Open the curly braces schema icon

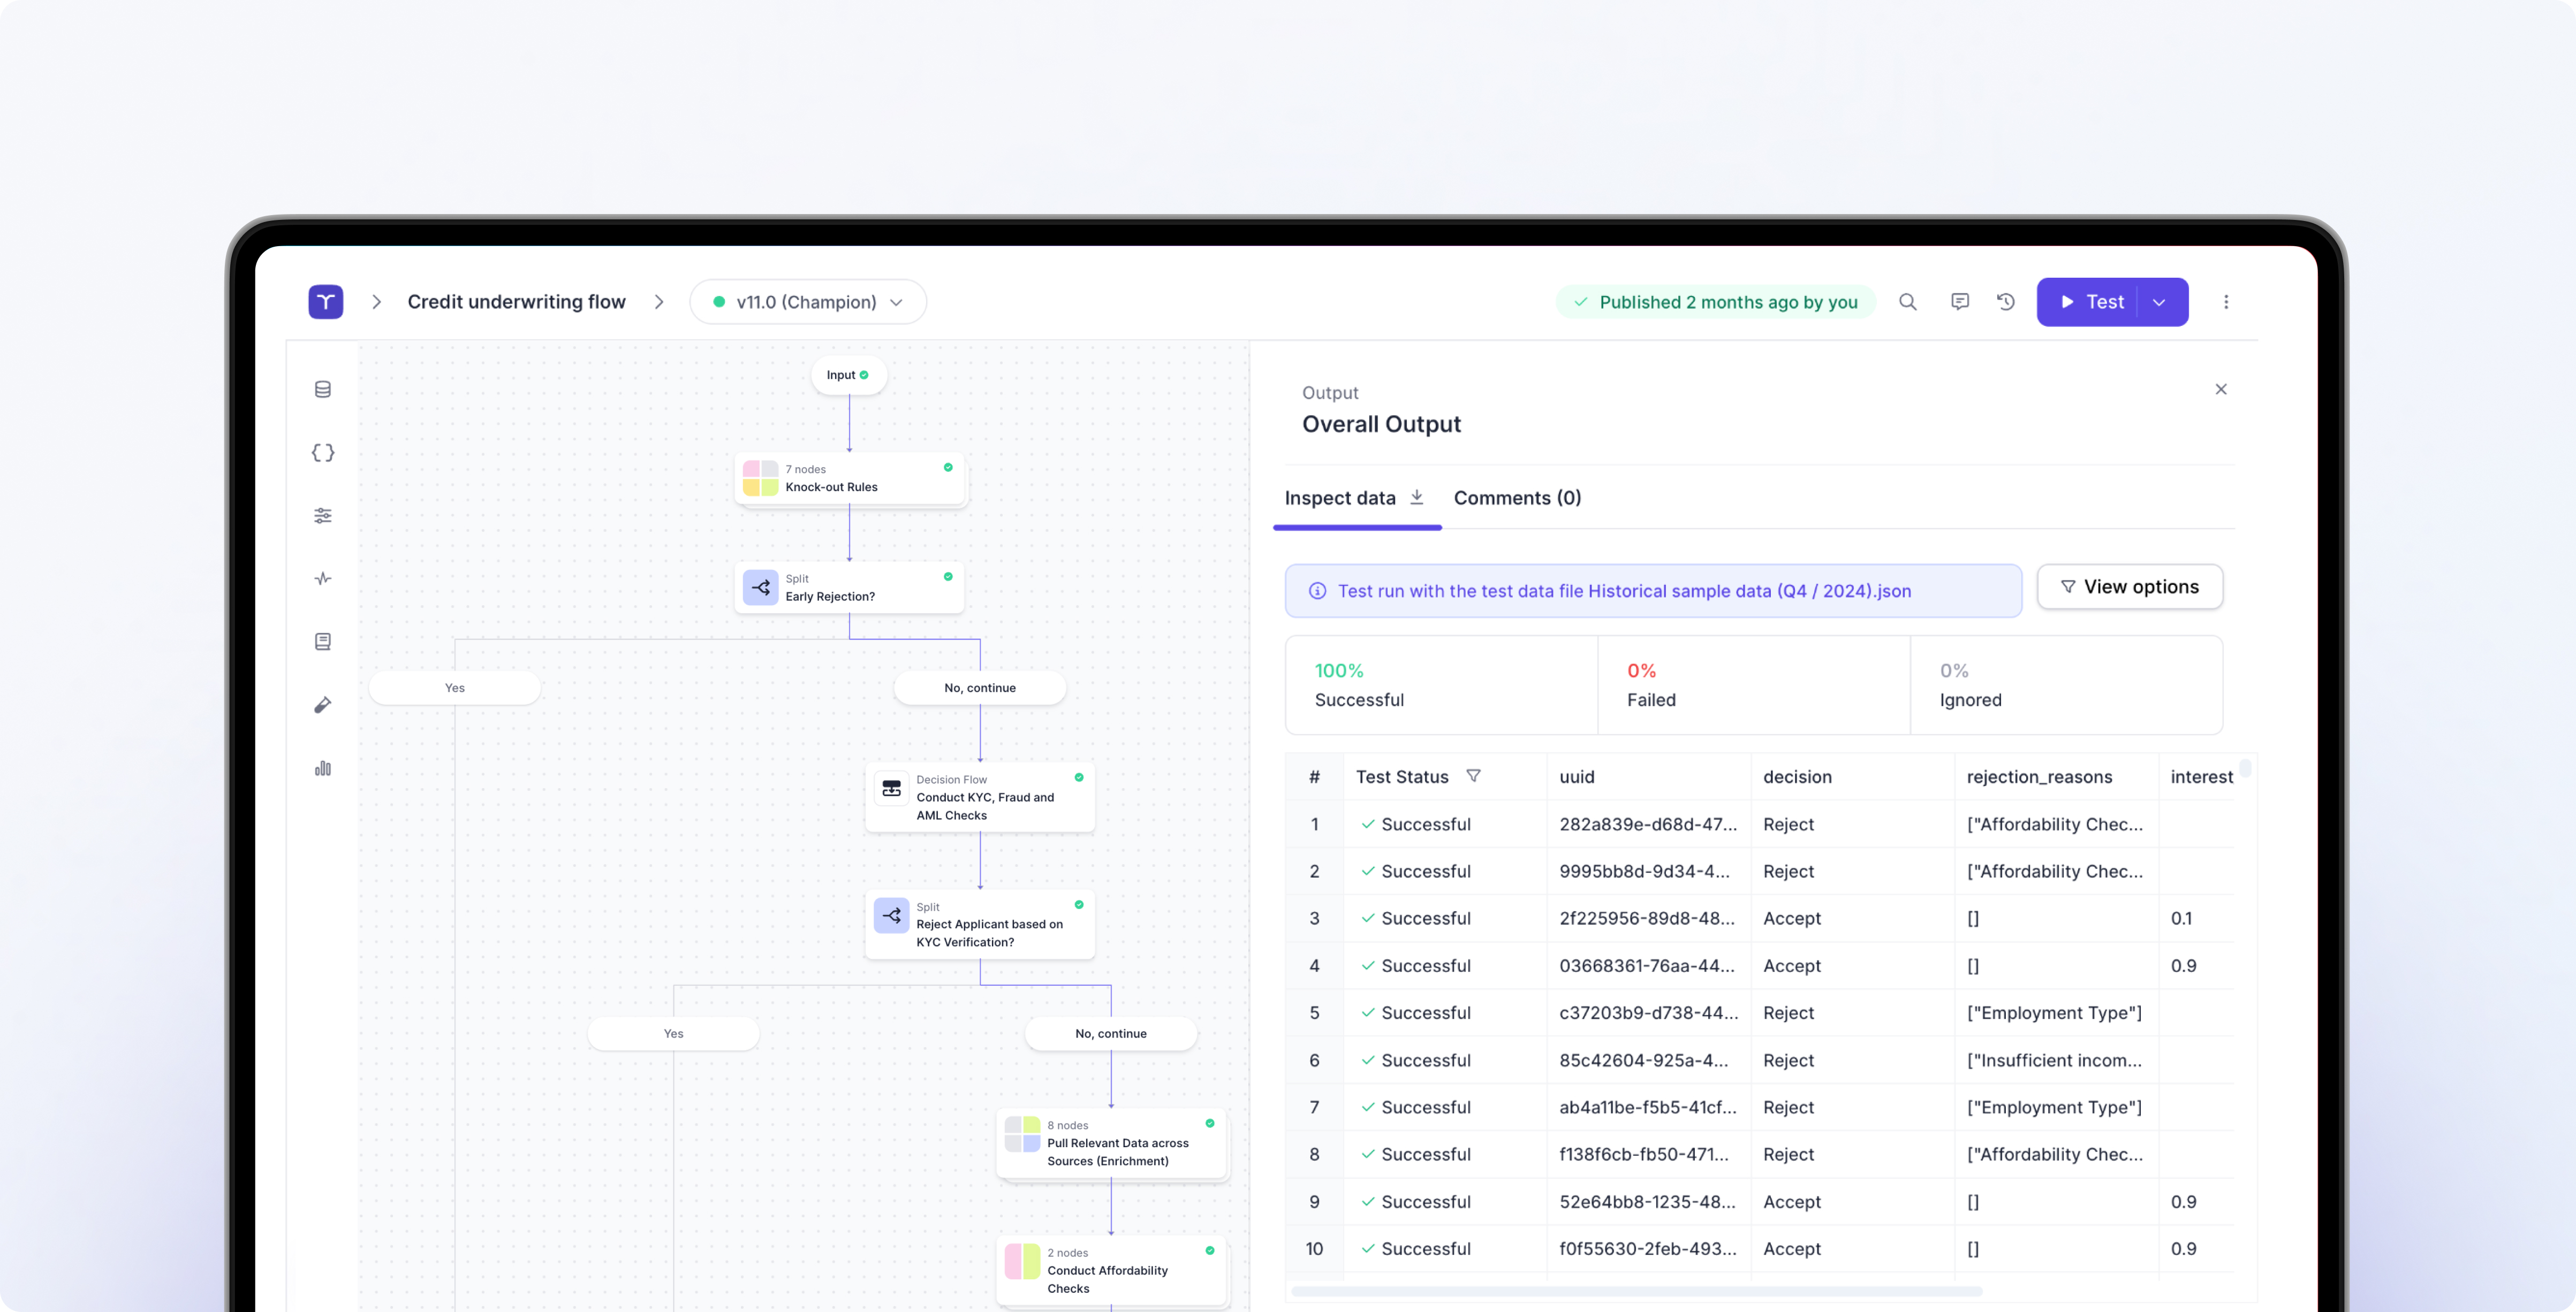coord(322,453)
